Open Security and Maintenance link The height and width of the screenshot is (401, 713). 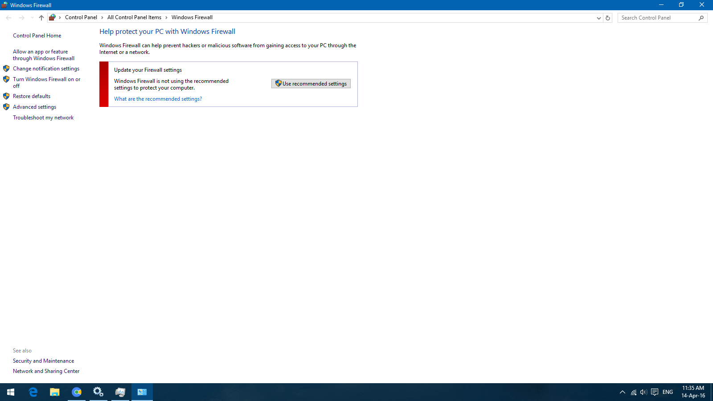(43, 361)
